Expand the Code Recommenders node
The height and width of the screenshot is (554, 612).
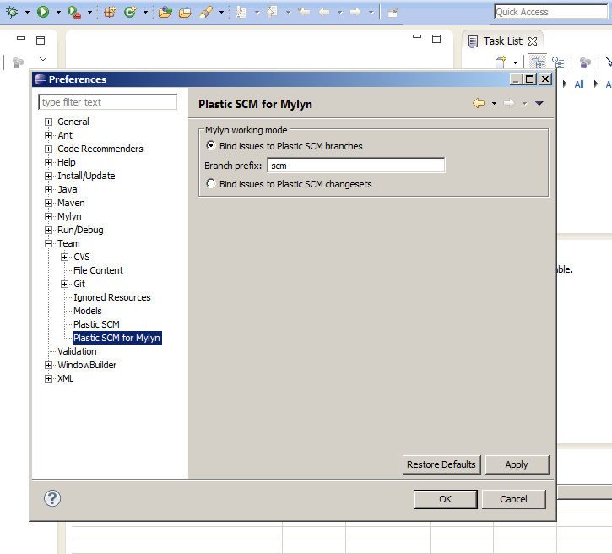[x=48, y=149]
